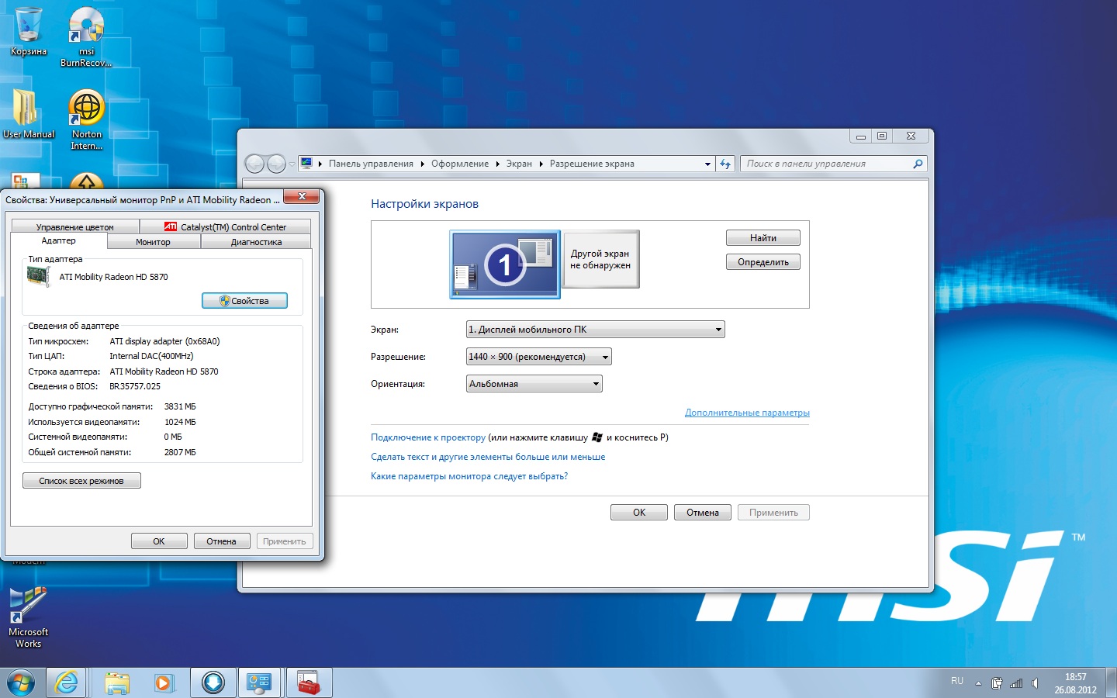
Task: Open Windows Media Player from the taskbar
Action: click(x=163, y=682)
